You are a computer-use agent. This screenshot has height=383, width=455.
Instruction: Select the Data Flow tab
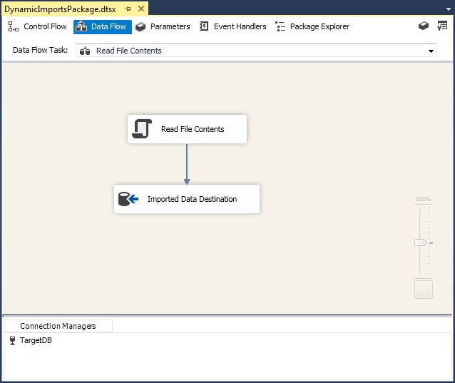coord(102,27)
